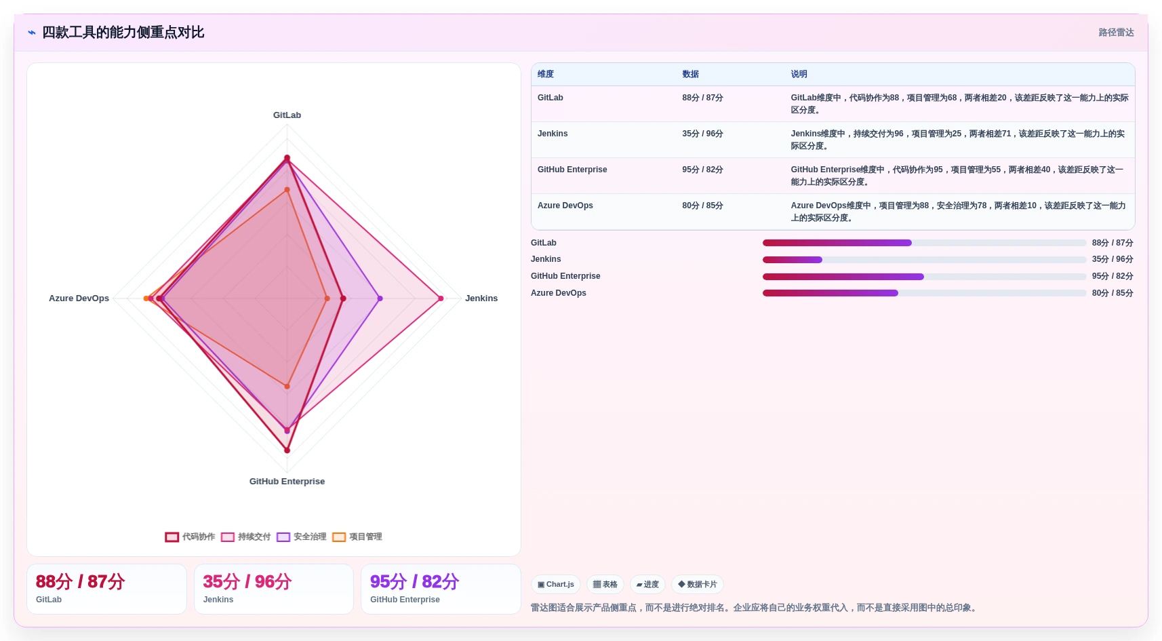Toggle the 代码协作 legend swatch
The width and height of the screenshot is (1162, 641).
point(172,537)
